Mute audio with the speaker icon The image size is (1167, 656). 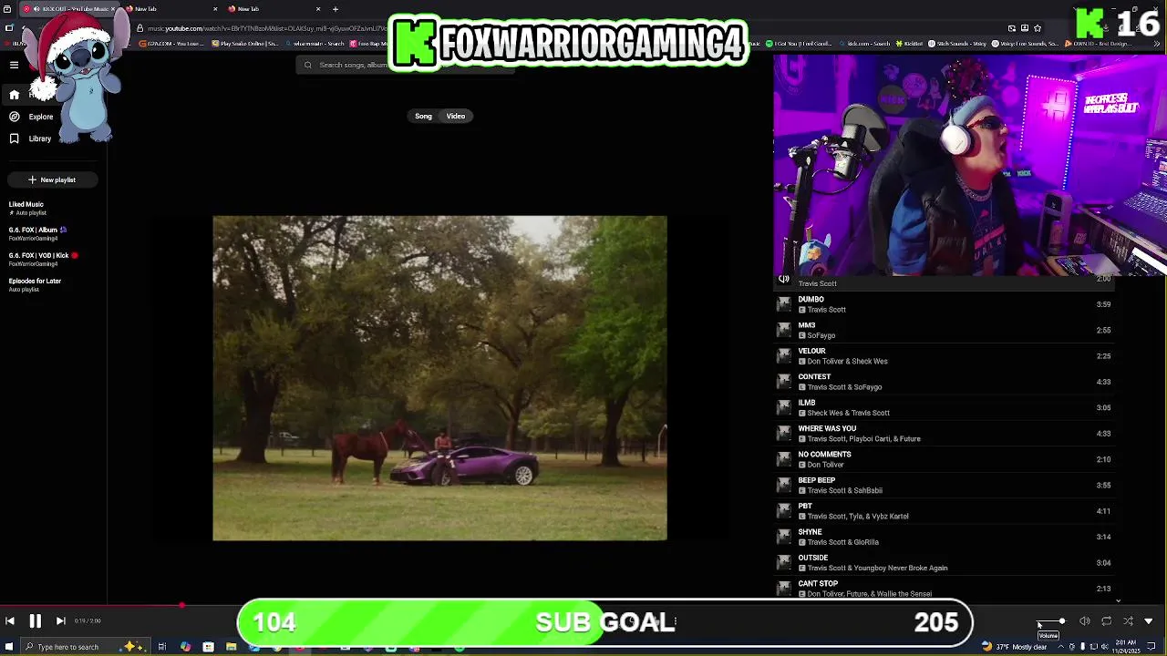click(1084, 621)
